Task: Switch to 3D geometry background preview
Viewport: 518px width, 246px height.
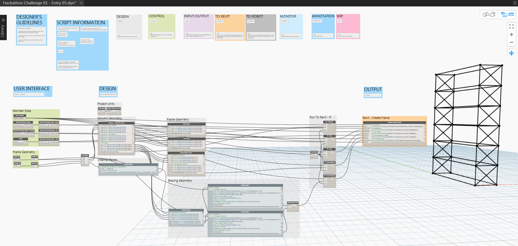Action: tap(489, 15)
